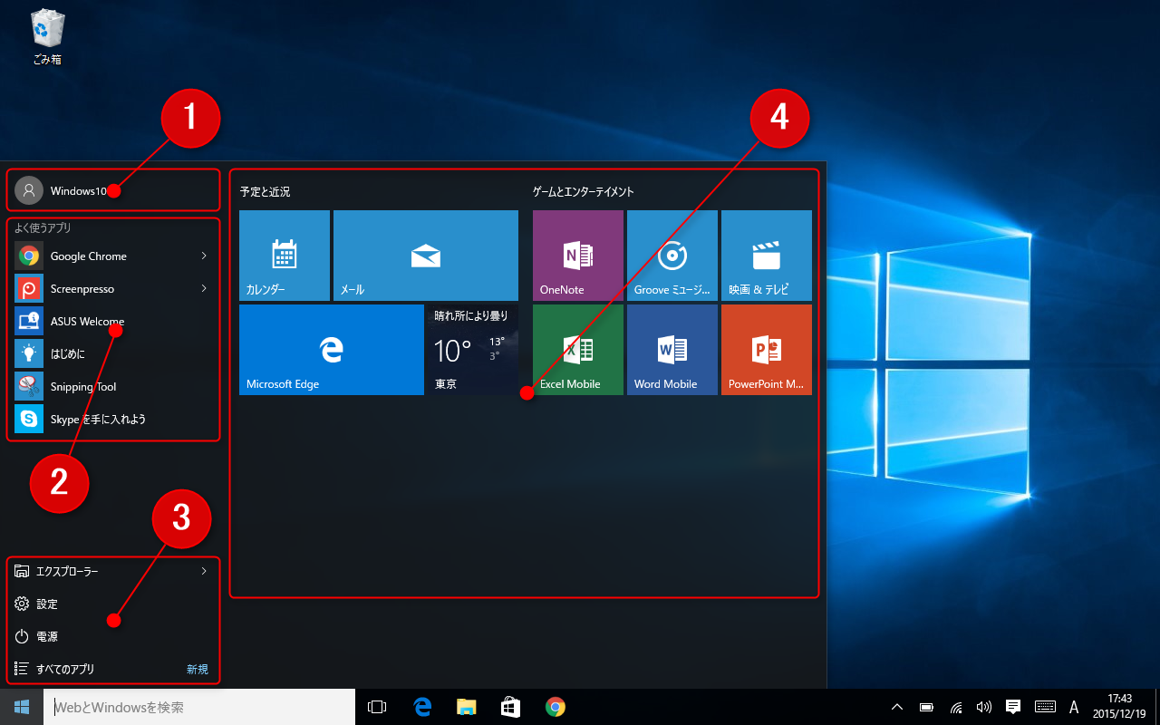This screenshot has height=725, width=1160.
Task: Click the Windows Start button
Action: [x=22, y=707]
